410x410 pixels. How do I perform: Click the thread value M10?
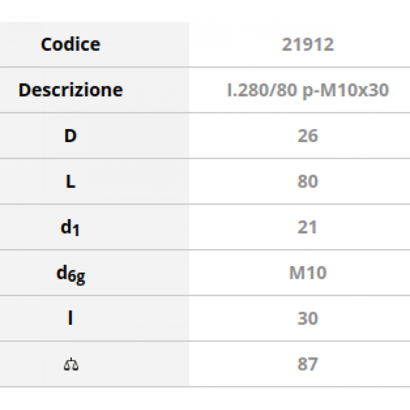308,273
